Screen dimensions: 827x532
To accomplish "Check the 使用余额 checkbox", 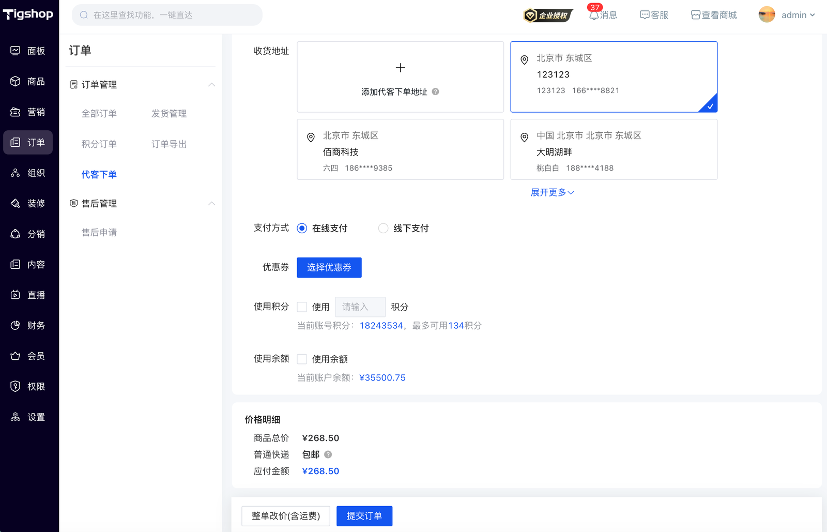I will click(302, 359).
